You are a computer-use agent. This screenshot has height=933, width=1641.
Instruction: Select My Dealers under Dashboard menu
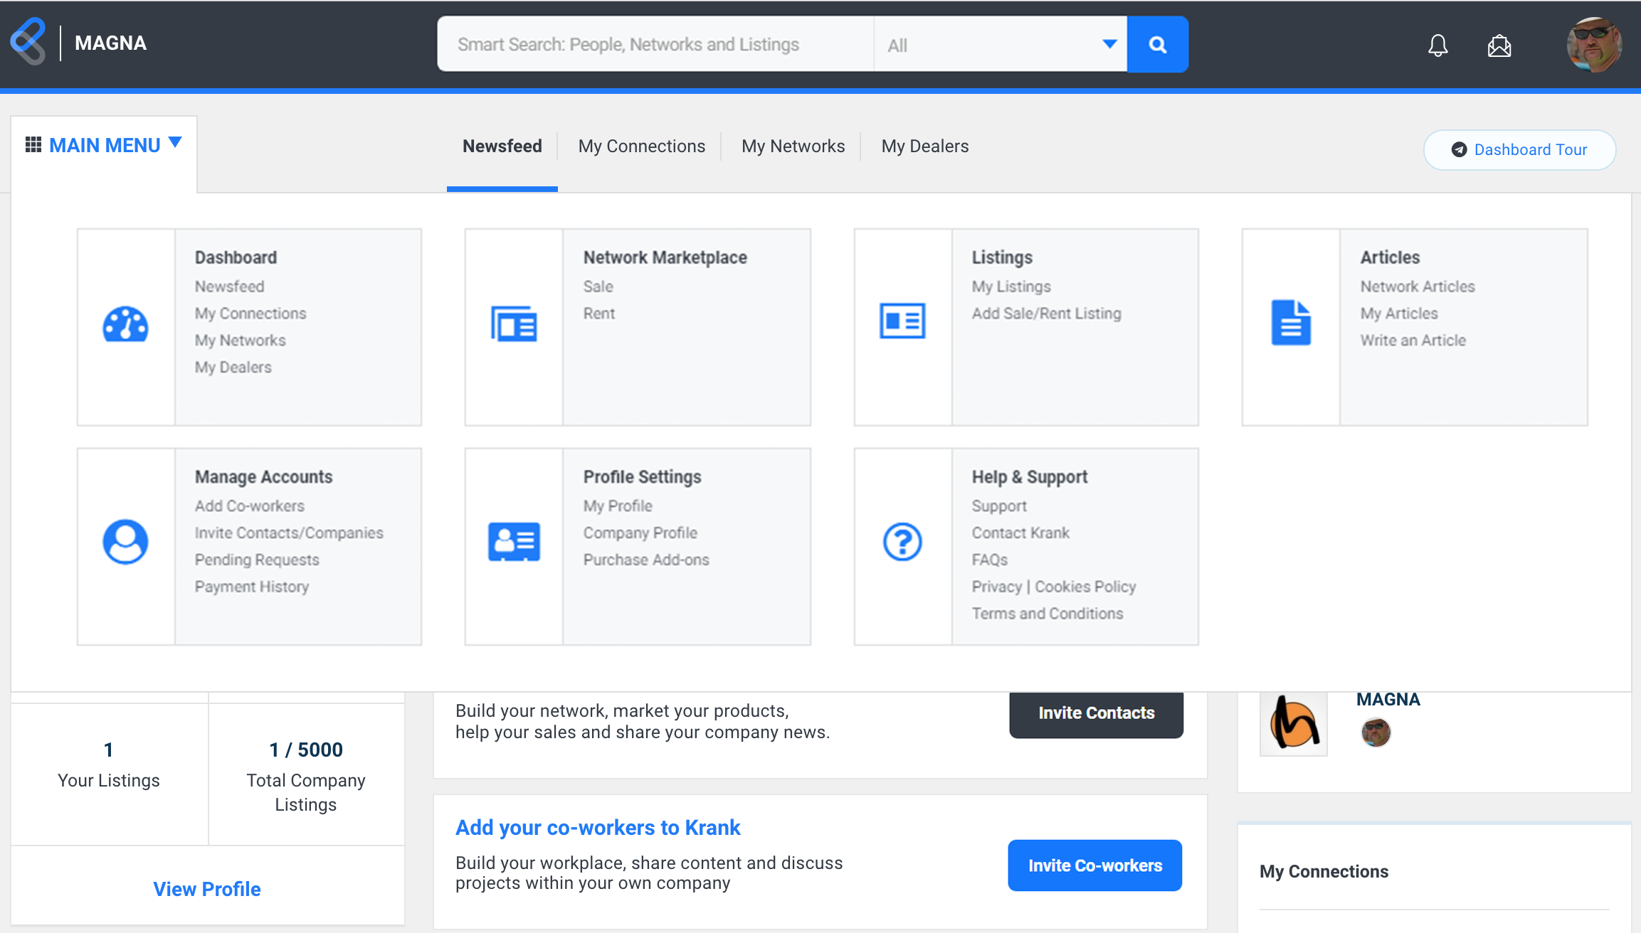[x=233, y=368]
